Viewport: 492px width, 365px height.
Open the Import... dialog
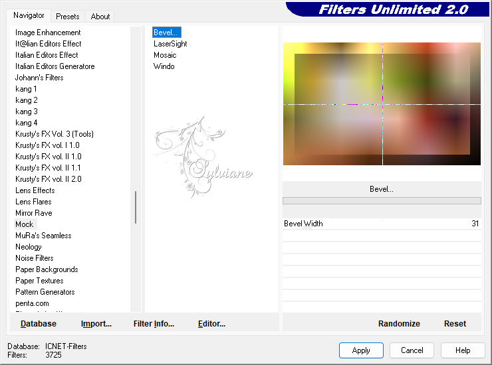coord(96,324)
